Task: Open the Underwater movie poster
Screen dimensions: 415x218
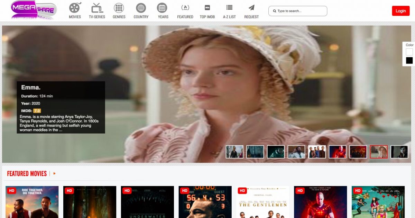Action: pos(147,202)
